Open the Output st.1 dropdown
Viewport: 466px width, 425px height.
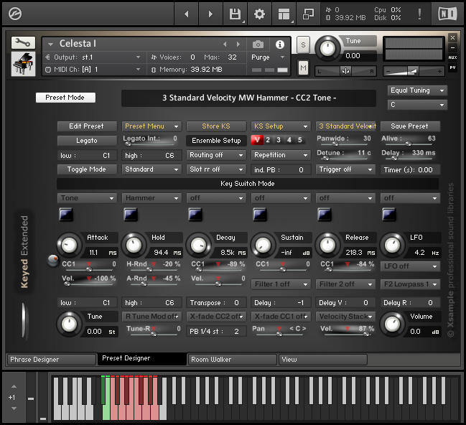coord(93,57)
